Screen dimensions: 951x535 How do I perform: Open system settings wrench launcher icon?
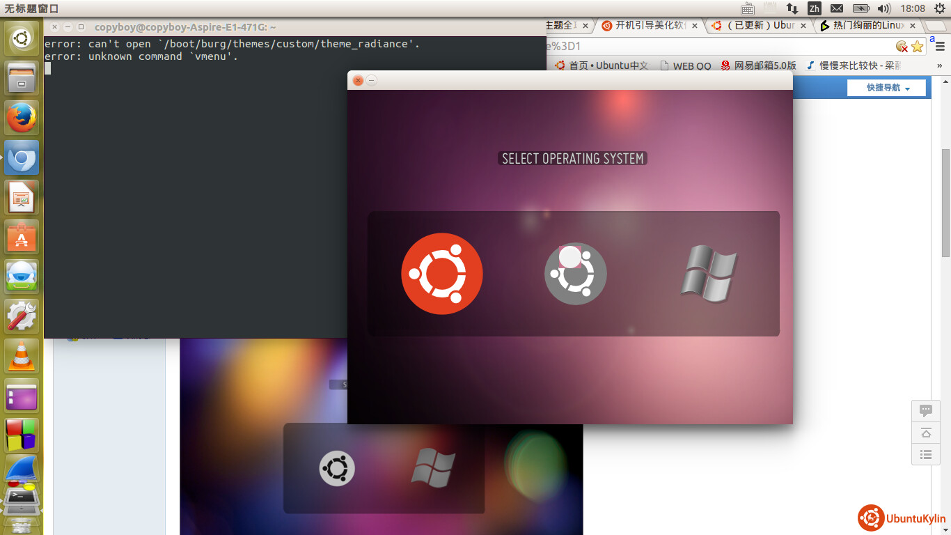pyautogui.click(x=22, y=316)
